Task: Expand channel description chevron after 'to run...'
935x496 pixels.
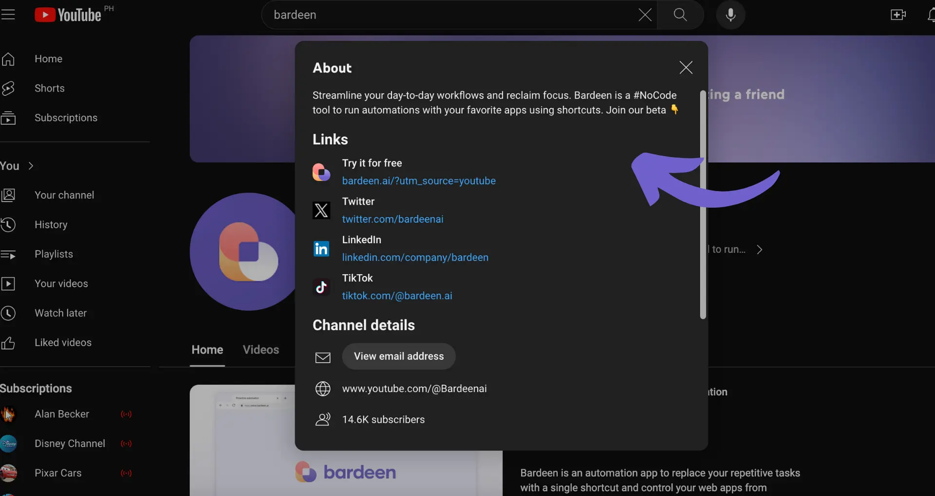Action: [x=759, y=249]
